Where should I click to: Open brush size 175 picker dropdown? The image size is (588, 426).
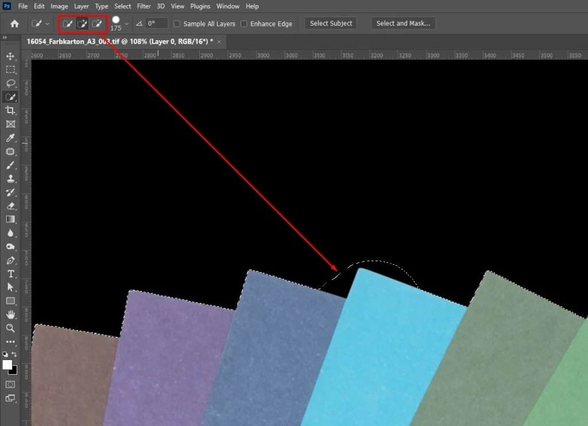[x=126, y=24]
